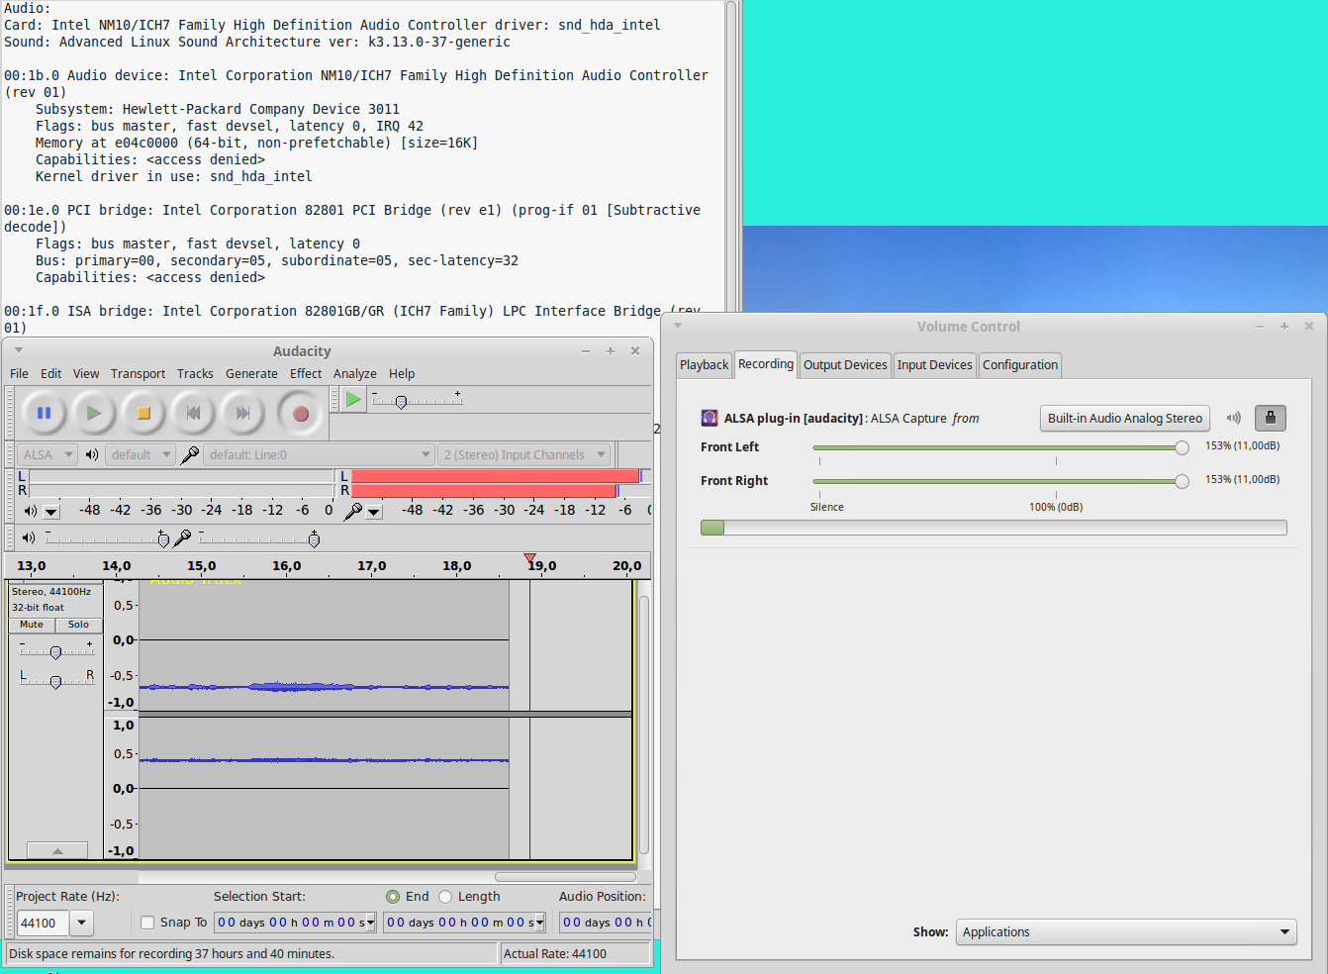Click the Audacity horizontal scrollbar

pos(565,877)
